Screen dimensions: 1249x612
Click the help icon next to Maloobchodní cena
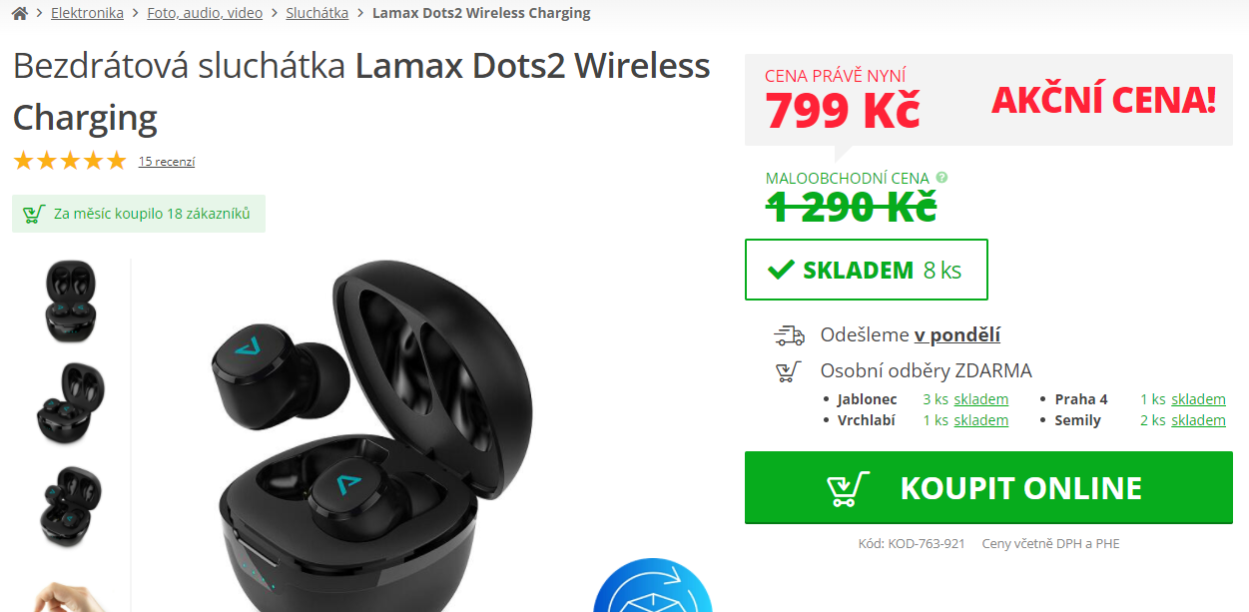(941, 178)
